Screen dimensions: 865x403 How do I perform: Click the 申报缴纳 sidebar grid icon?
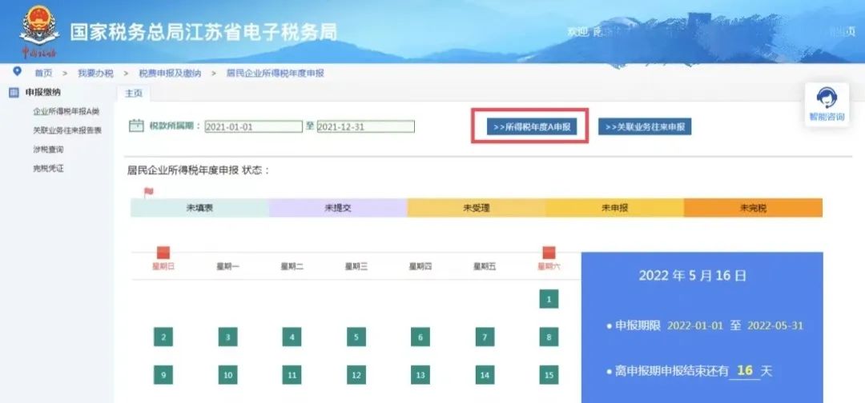14,93
